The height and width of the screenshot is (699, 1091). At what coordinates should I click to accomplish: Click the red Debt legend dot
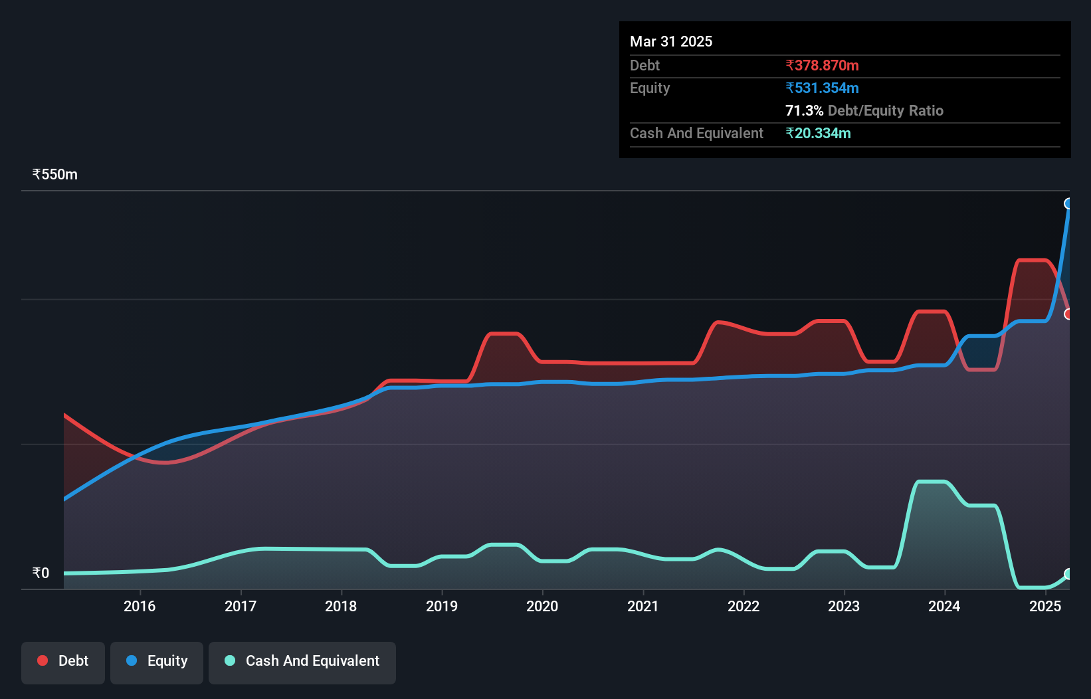tap(42, 660)
